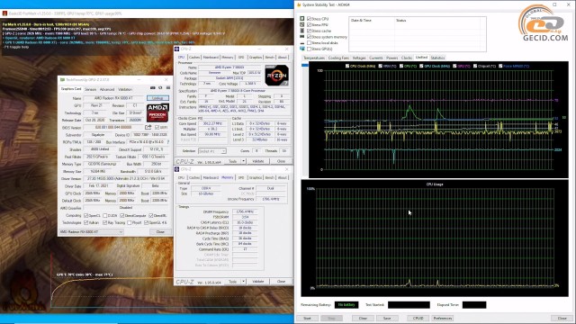Screen dimensions: 576x324
Task: Click Preferences button in AIDA64
Action: [x=442, y=318]
